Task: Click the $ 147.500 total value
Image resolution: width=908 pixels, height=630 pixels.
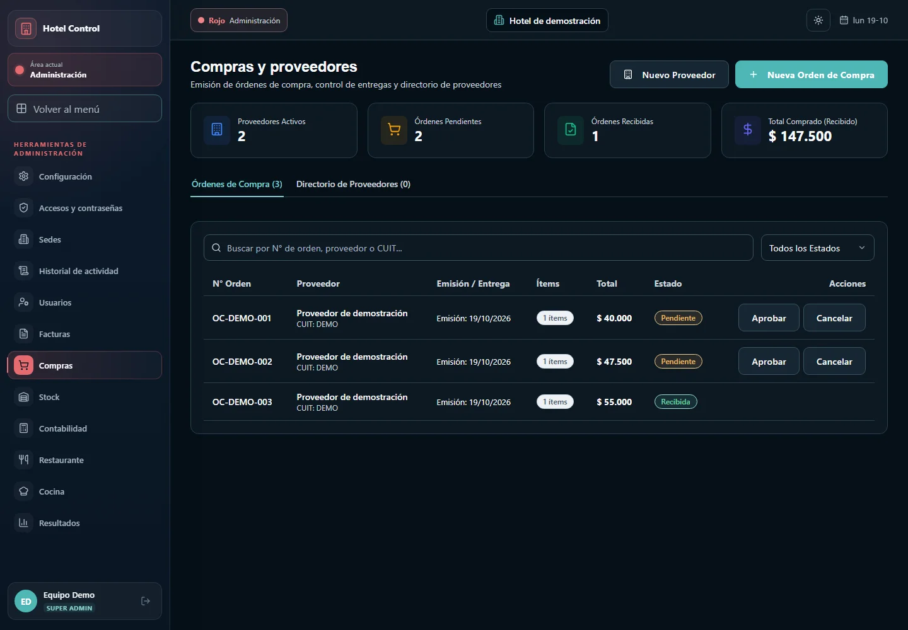Action: [800, 136]
